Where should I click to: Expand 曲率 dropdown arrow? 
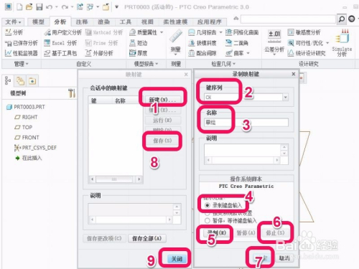coord(248,53)
